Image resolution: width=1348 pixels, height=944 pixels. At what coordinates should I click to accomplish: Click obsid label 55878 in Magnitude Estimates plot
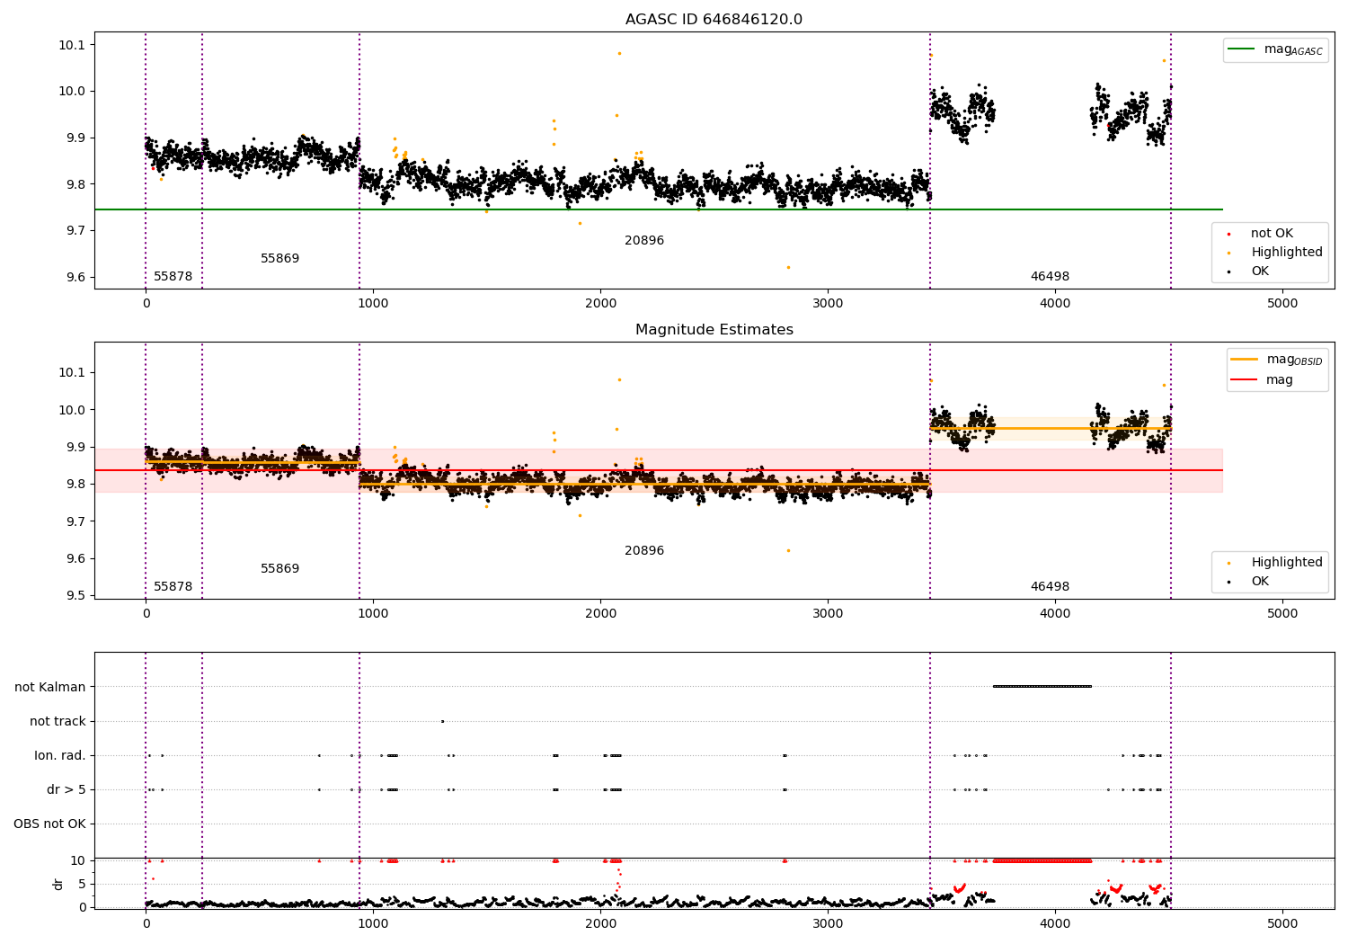[173, 587]
